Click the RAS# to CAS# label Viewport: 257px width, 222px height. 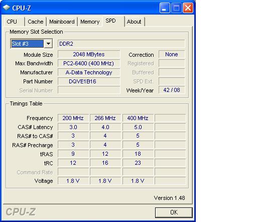click(x=35, y=136)
